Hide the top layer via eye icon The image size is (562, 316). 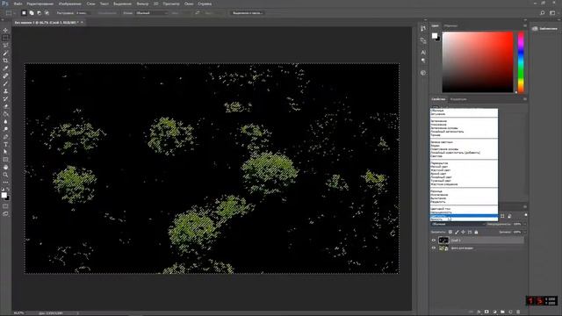tap(434, 241)
